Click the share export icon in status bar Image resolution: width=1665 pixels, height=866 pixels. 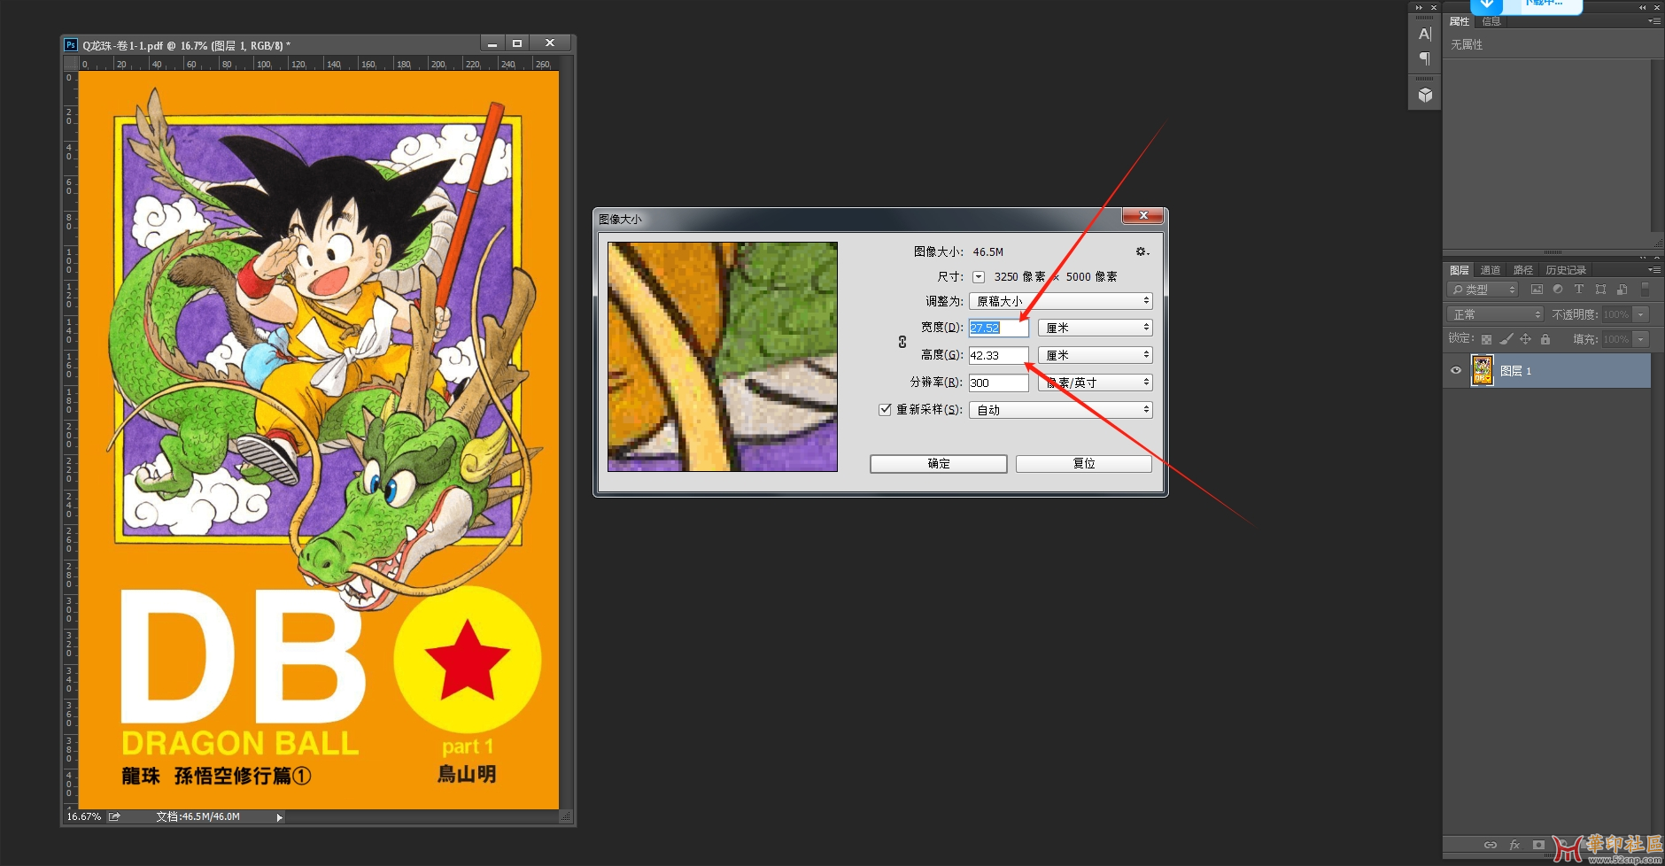click(x=114, y=816)
